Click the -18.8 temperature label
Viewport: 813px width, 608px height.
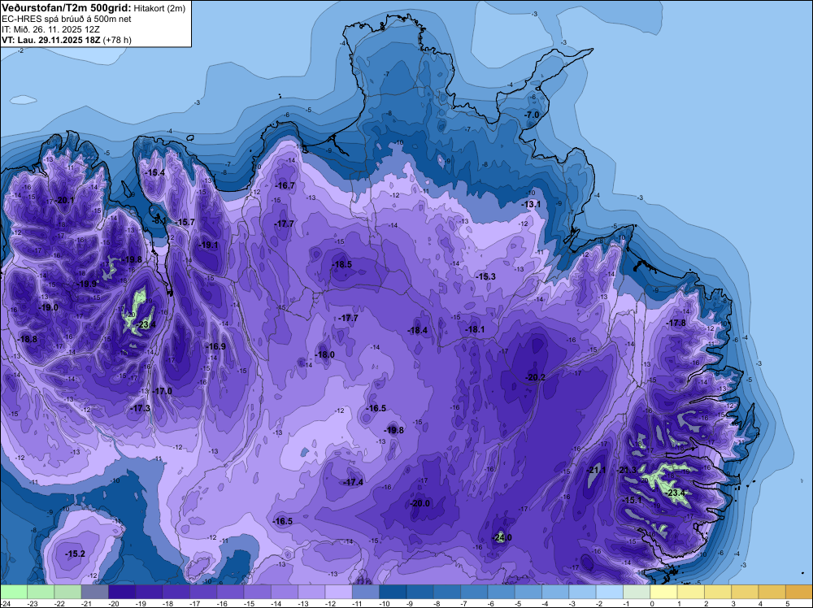tap(27, 339)
